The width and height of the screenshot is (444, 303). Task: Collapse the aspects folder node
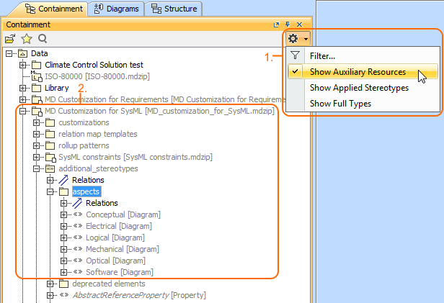click(50, 191)
